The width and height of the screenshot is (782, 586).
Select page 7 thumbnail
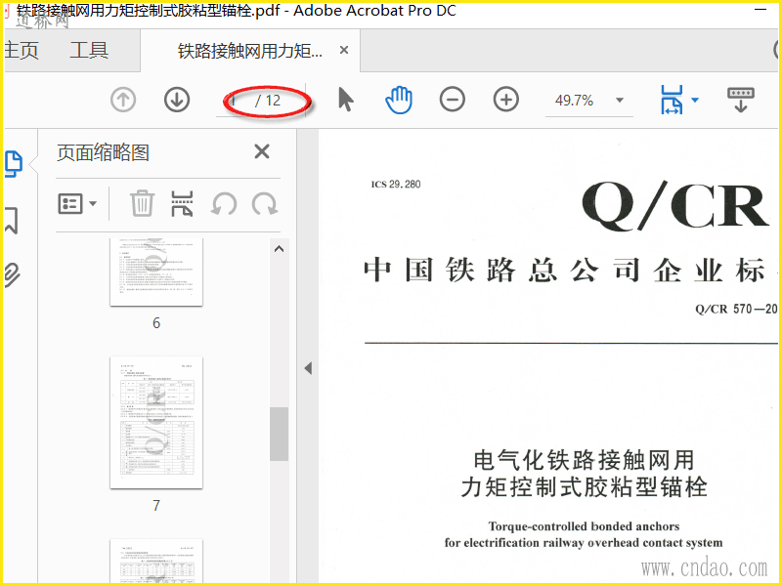pyautogui.click(x=156, y=423)
